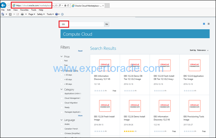Open the Safety dropdown in command bar
This screenshot has width=216, height=138.
tap(41, 14)
